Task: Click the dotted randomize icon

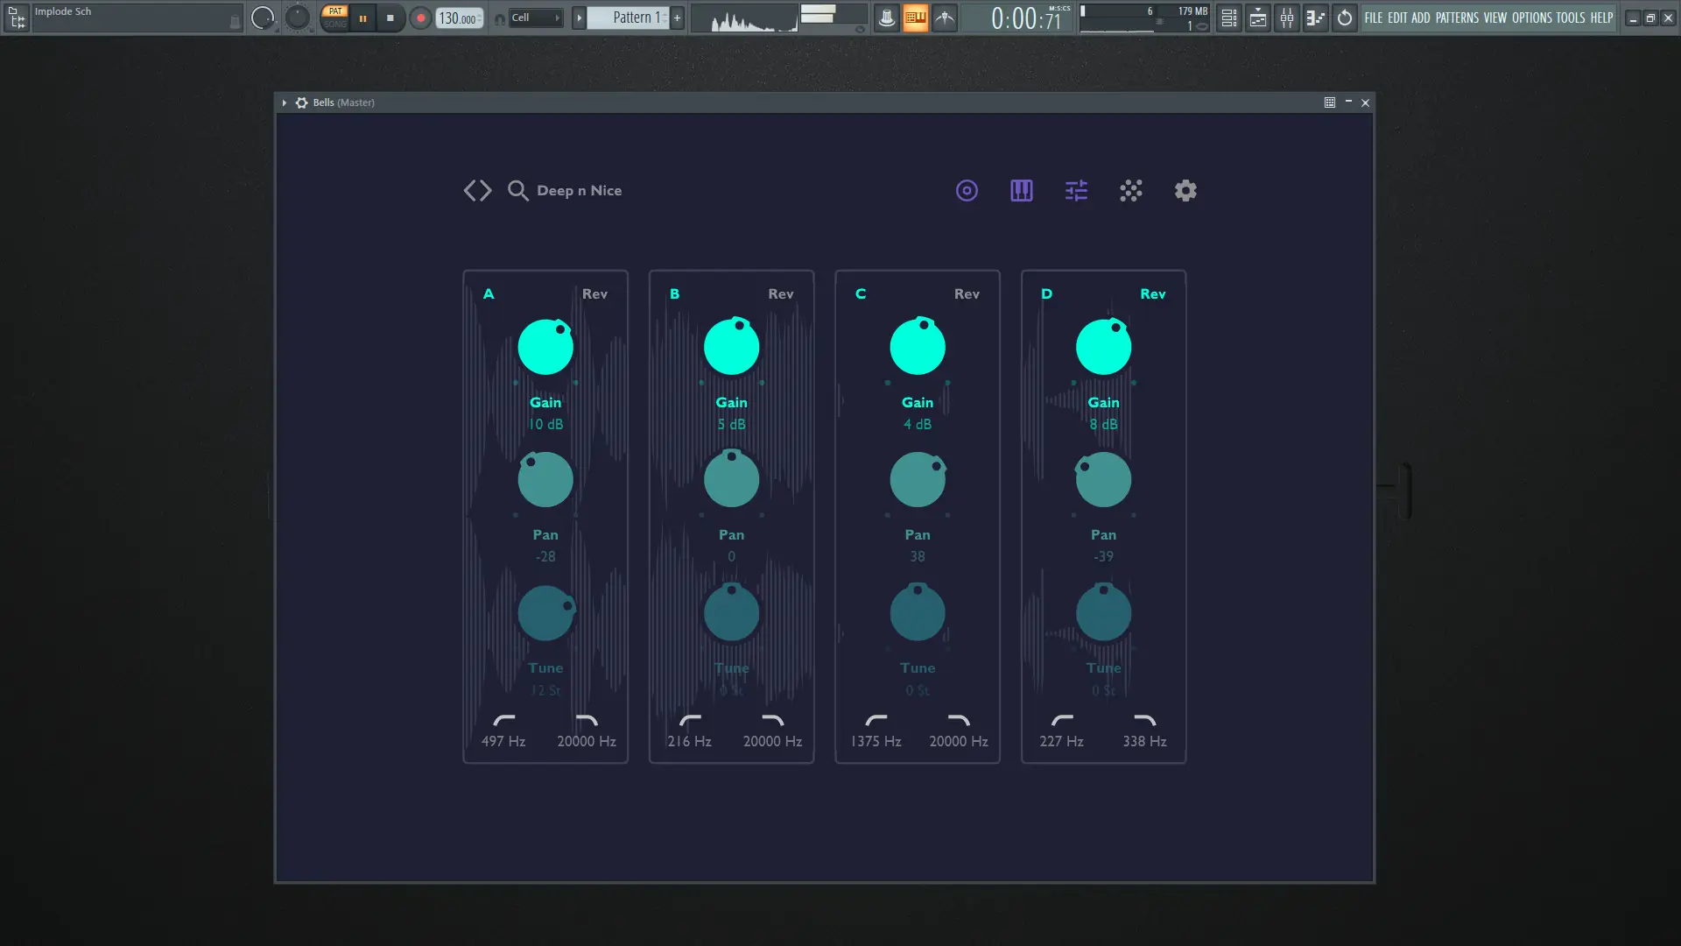Action: [x=1130, y=190]
